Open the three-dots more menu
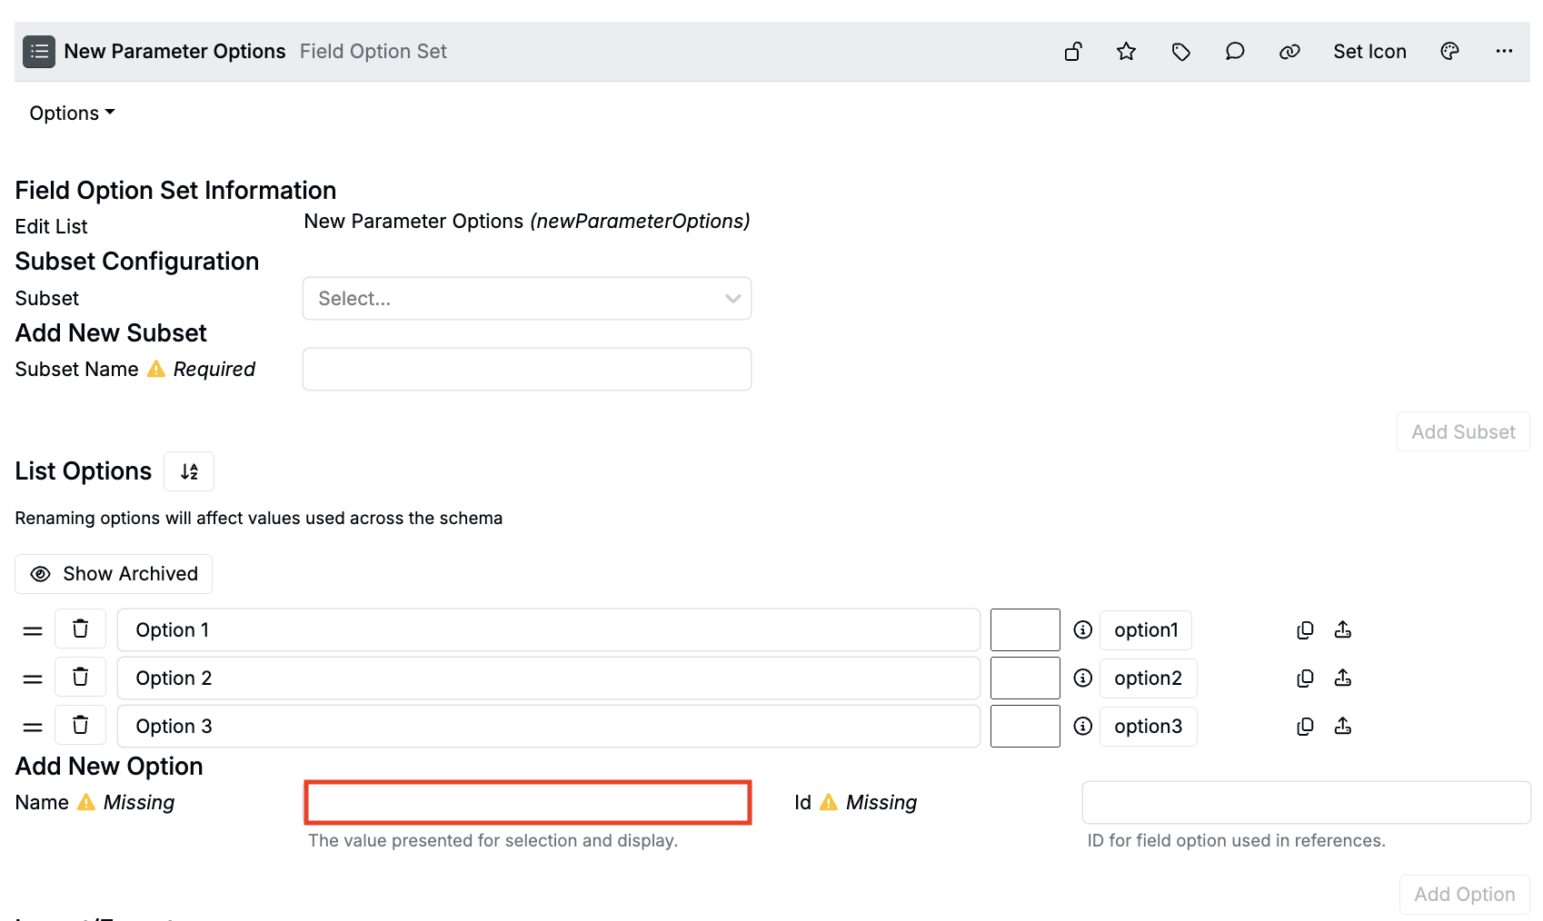Viewport: 1543px width, 921px height. (1504, 52)
